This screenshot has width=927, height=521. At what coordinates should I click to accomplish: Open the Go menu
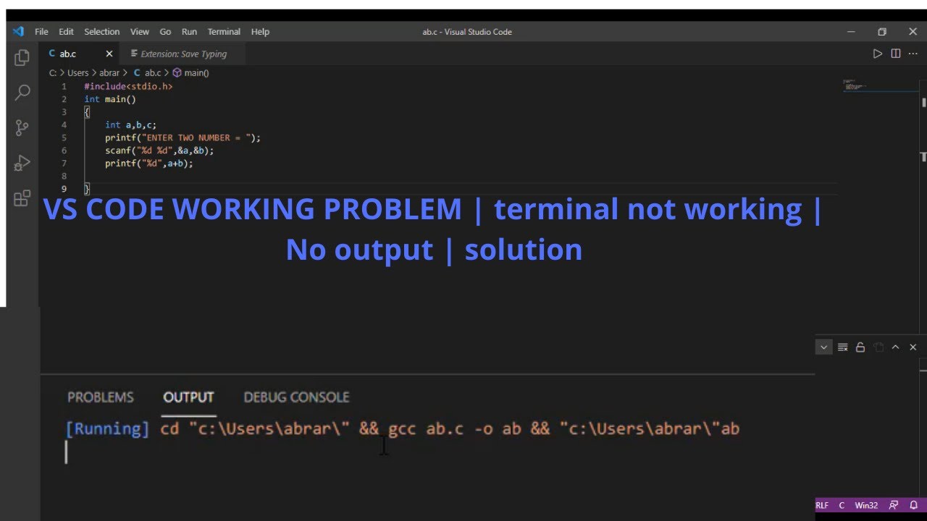point(165,32)
